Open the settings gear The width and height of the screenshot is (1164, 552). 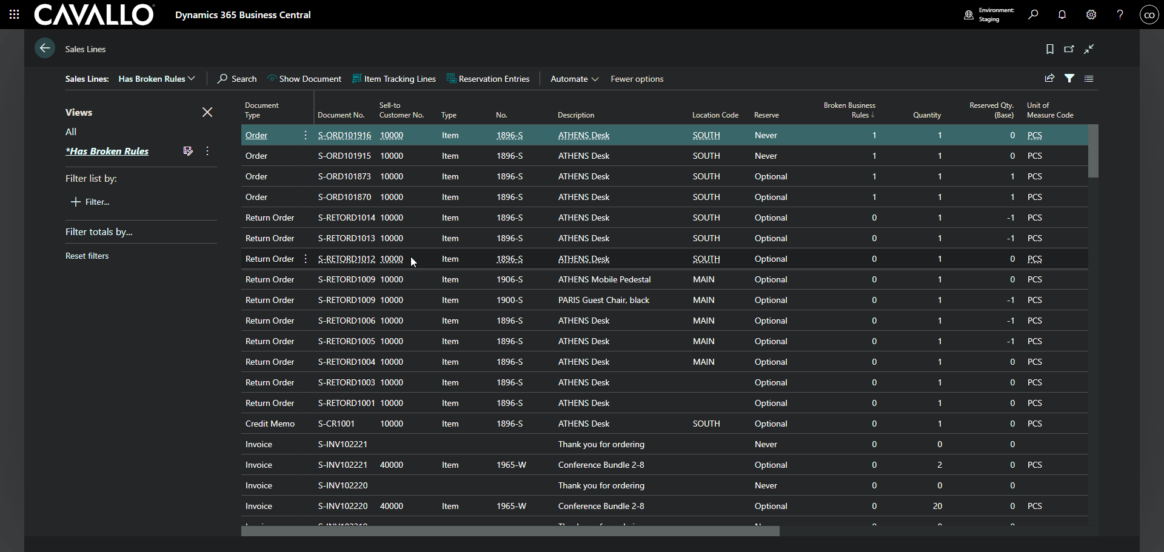(1091, 15)
